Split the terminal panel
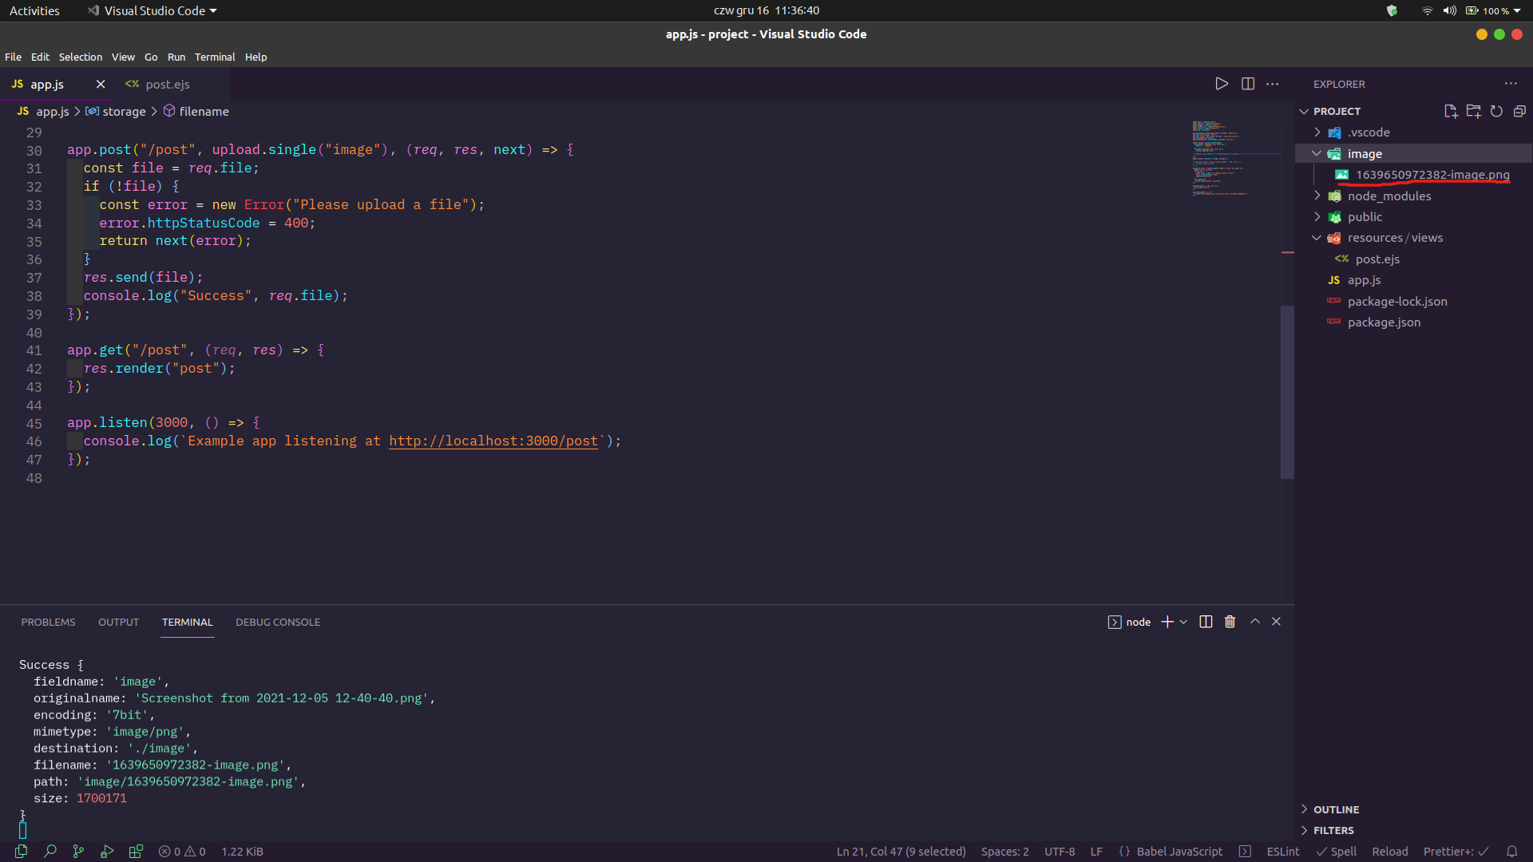 click(1206, 622)
